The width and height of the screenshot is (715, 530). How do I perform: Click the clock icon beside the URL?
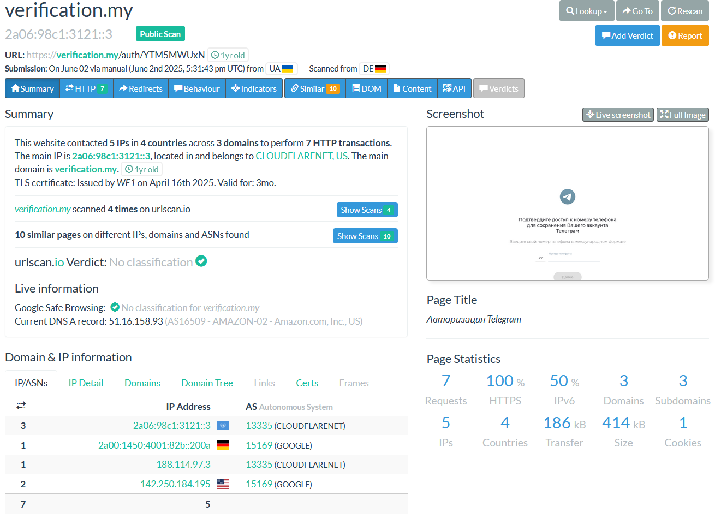(x=215, y=55)
